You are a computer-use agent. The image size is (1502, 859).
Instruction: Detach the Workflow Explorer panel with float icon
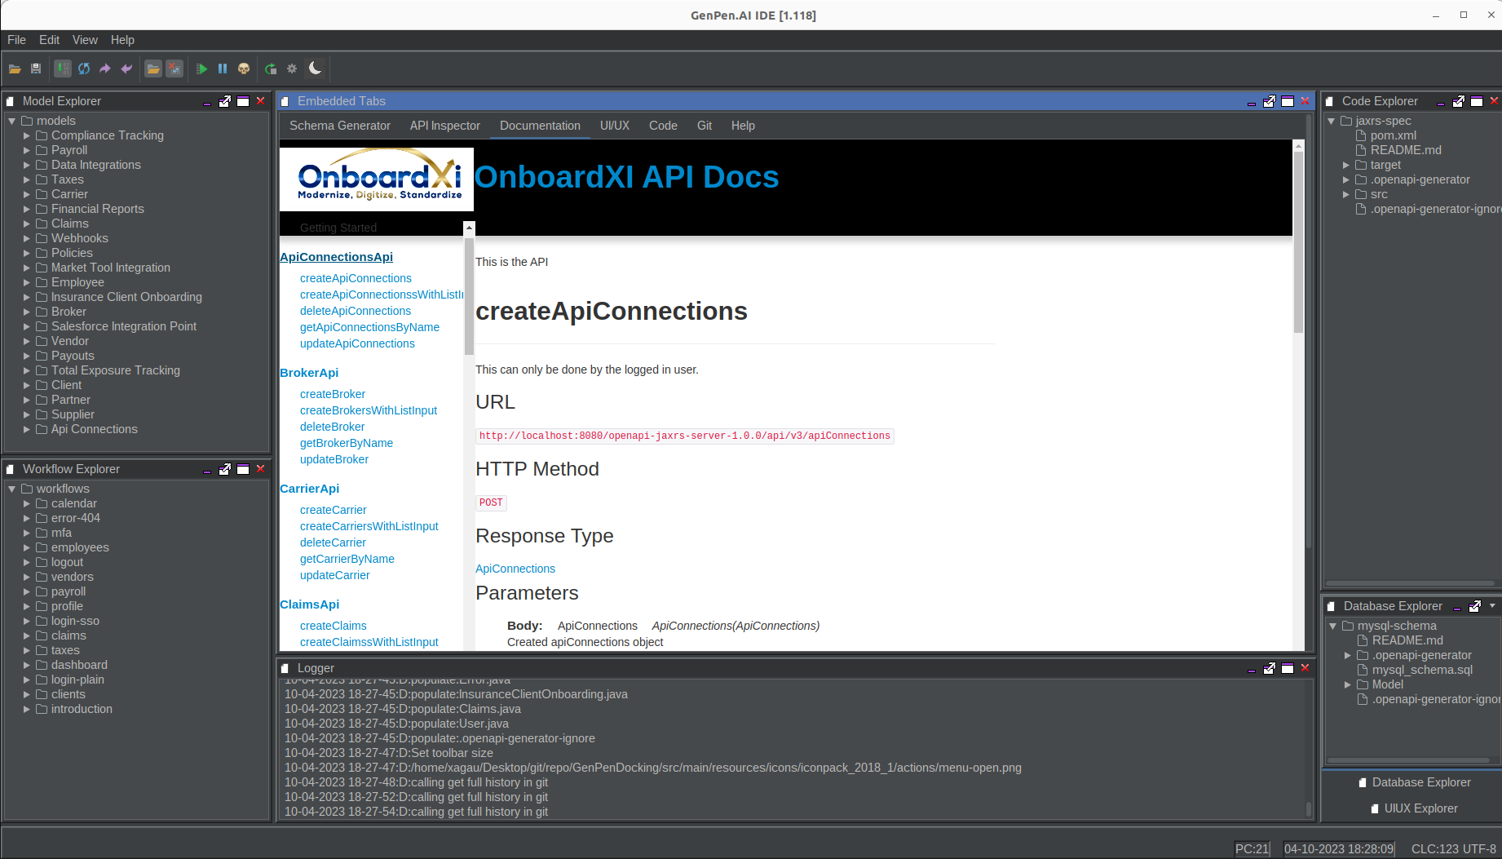pos(225,469)
